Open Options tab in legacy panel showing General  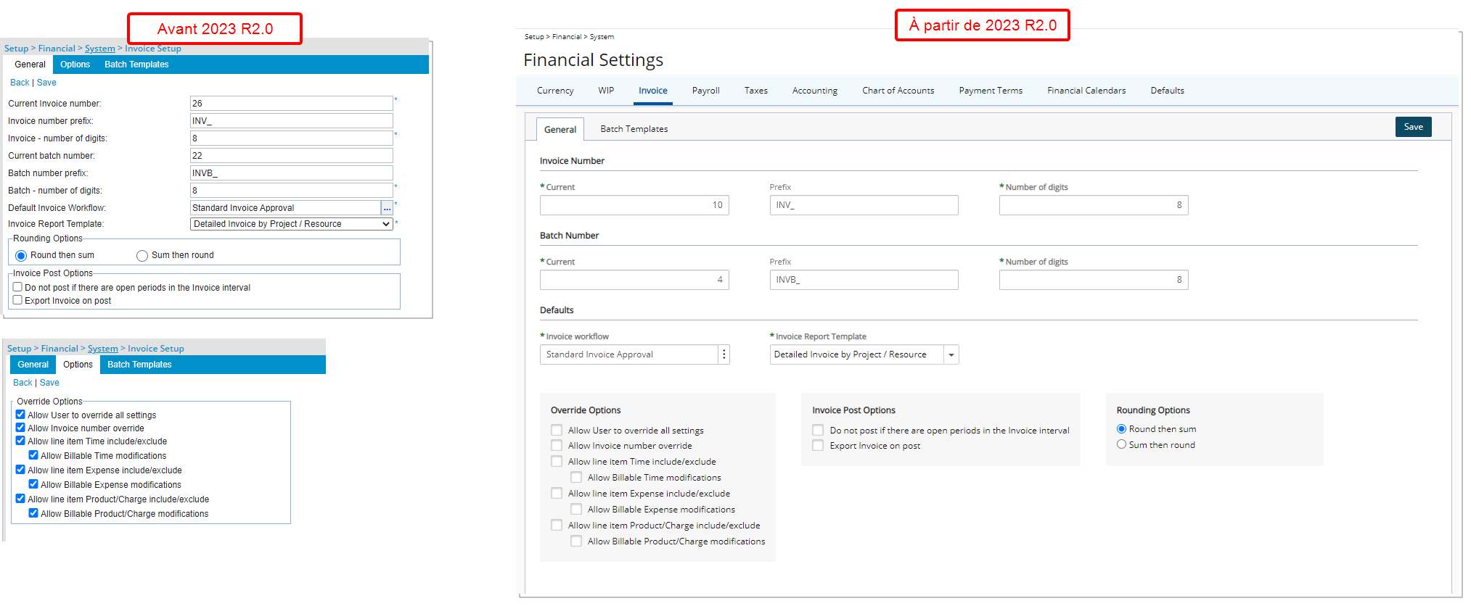click(x=75, y=65)
